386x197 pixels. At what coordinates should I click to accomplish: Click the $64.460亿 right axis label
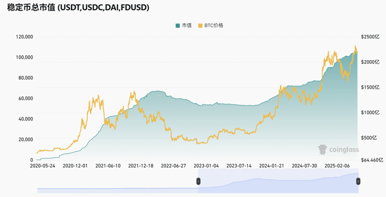point(372,160)
